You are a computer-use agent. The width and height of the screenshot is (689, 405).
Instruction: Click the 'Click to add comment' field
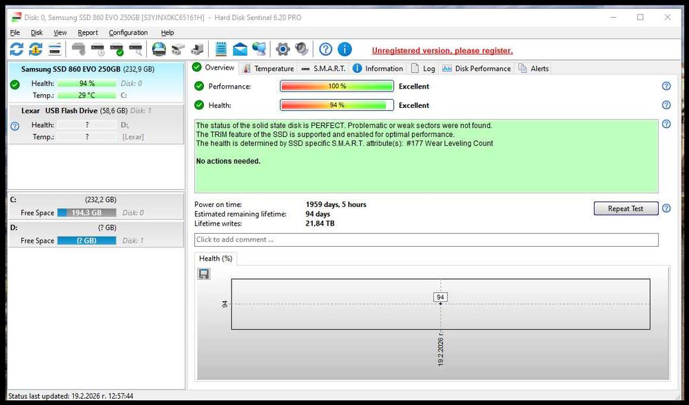point(426,239)
